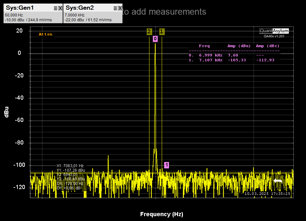Click the QuantAsylum logo
Image resolution: width=306 pixels, height=221 pixels.
274,31
